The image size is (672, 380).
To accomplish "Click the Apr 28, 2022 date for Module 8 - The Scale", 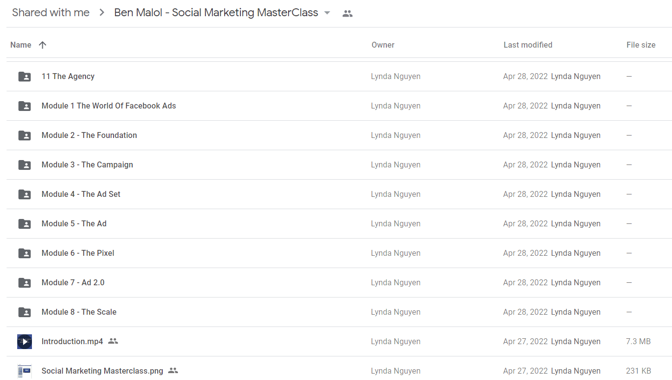I will click(x=526, y=312).
